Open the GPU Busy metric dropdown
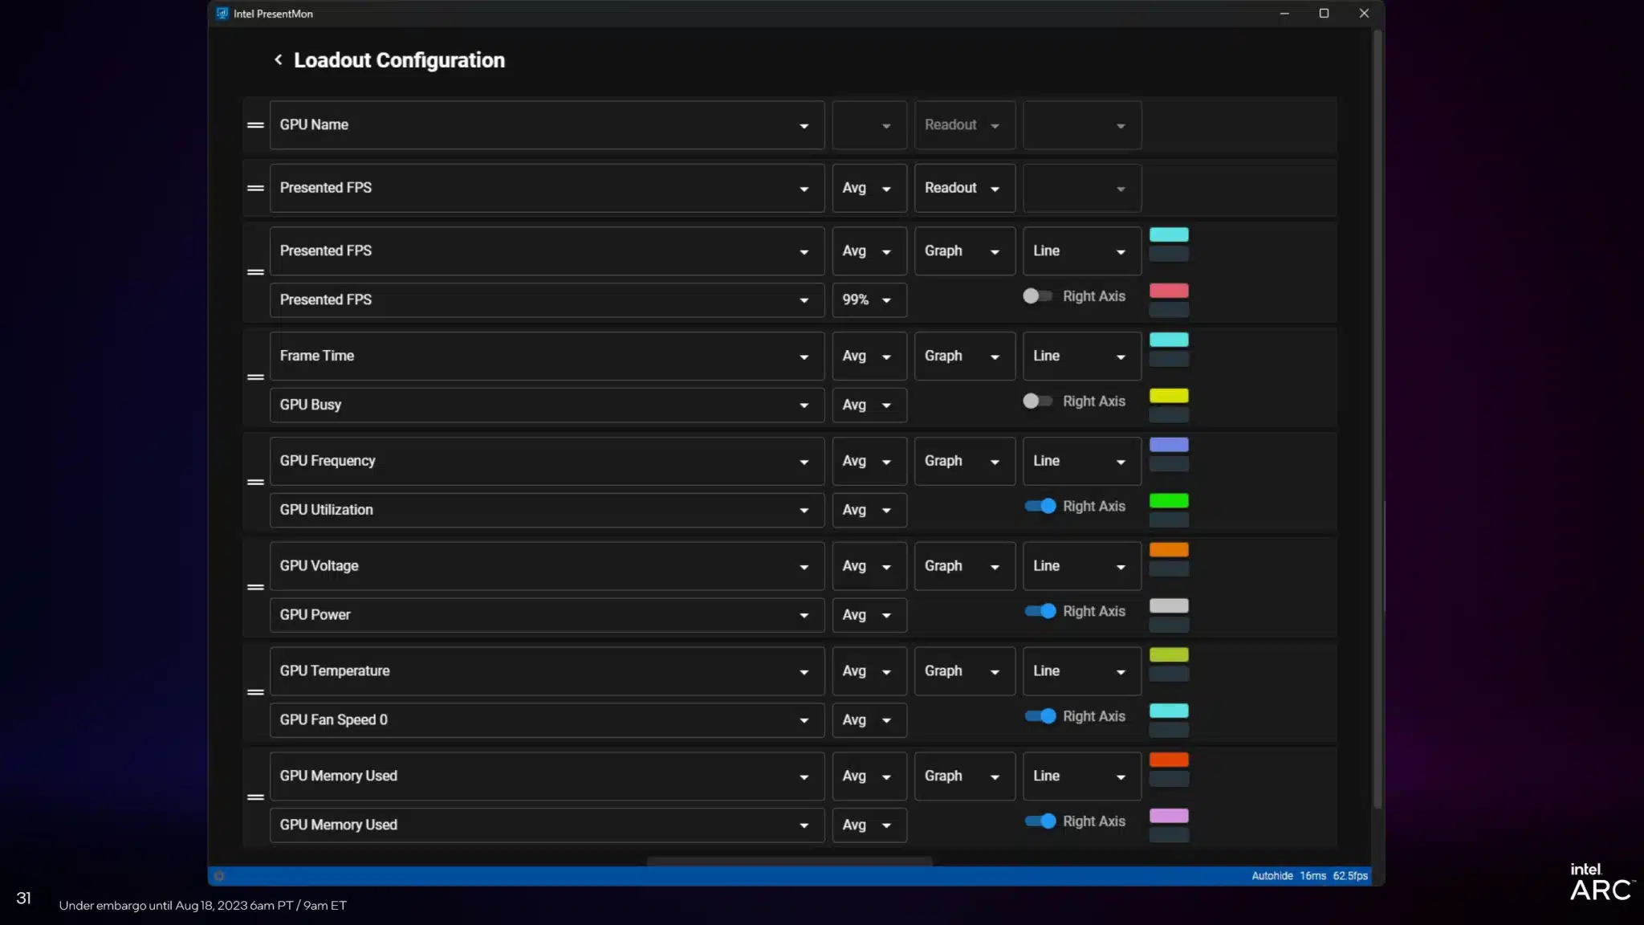The width and height of the screenshot is (1644, 925). tap(547, 405)
